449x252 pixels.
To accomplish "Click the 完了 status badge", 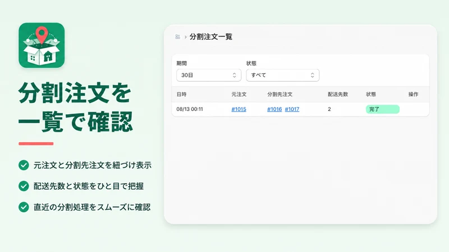I will tap(383, 109).
